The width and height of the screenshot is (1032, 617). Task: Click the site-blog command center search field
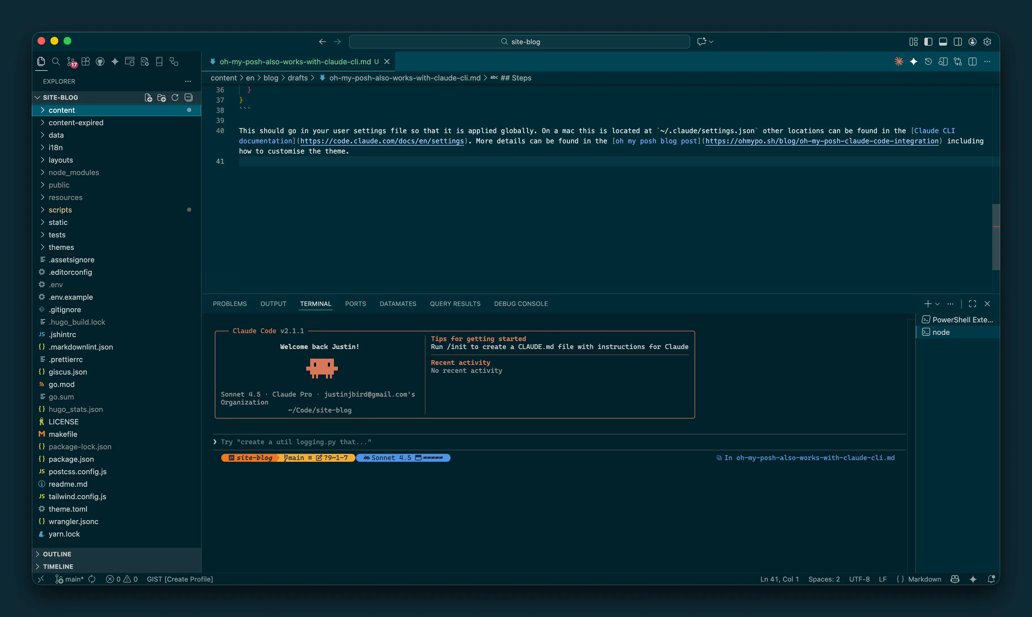pyautogui.click(x=519, y=42)
